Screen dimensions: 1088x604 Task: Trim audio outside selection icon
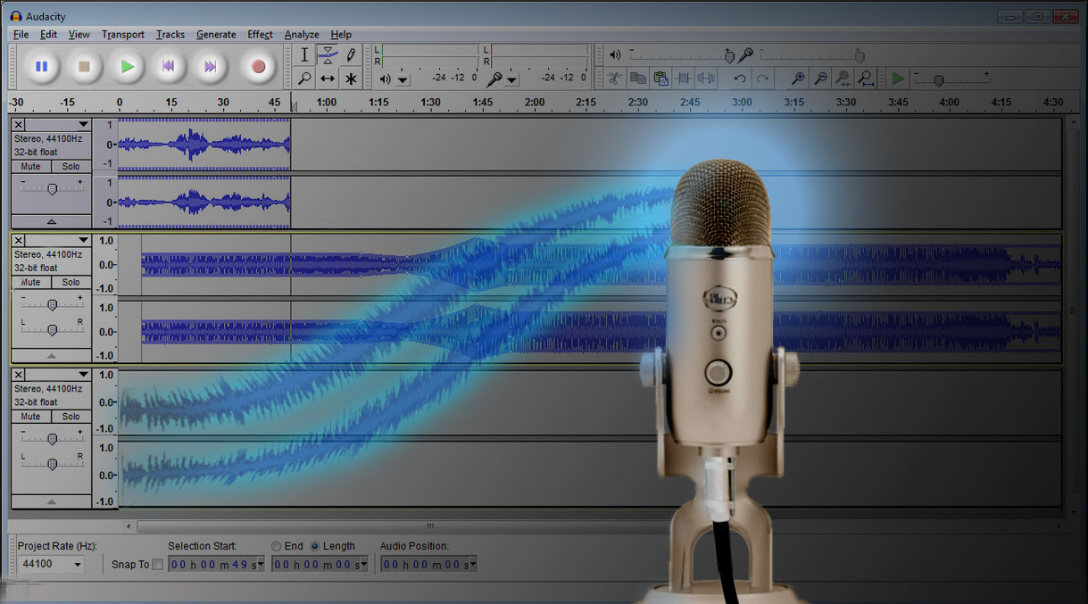tap(684, 79)
